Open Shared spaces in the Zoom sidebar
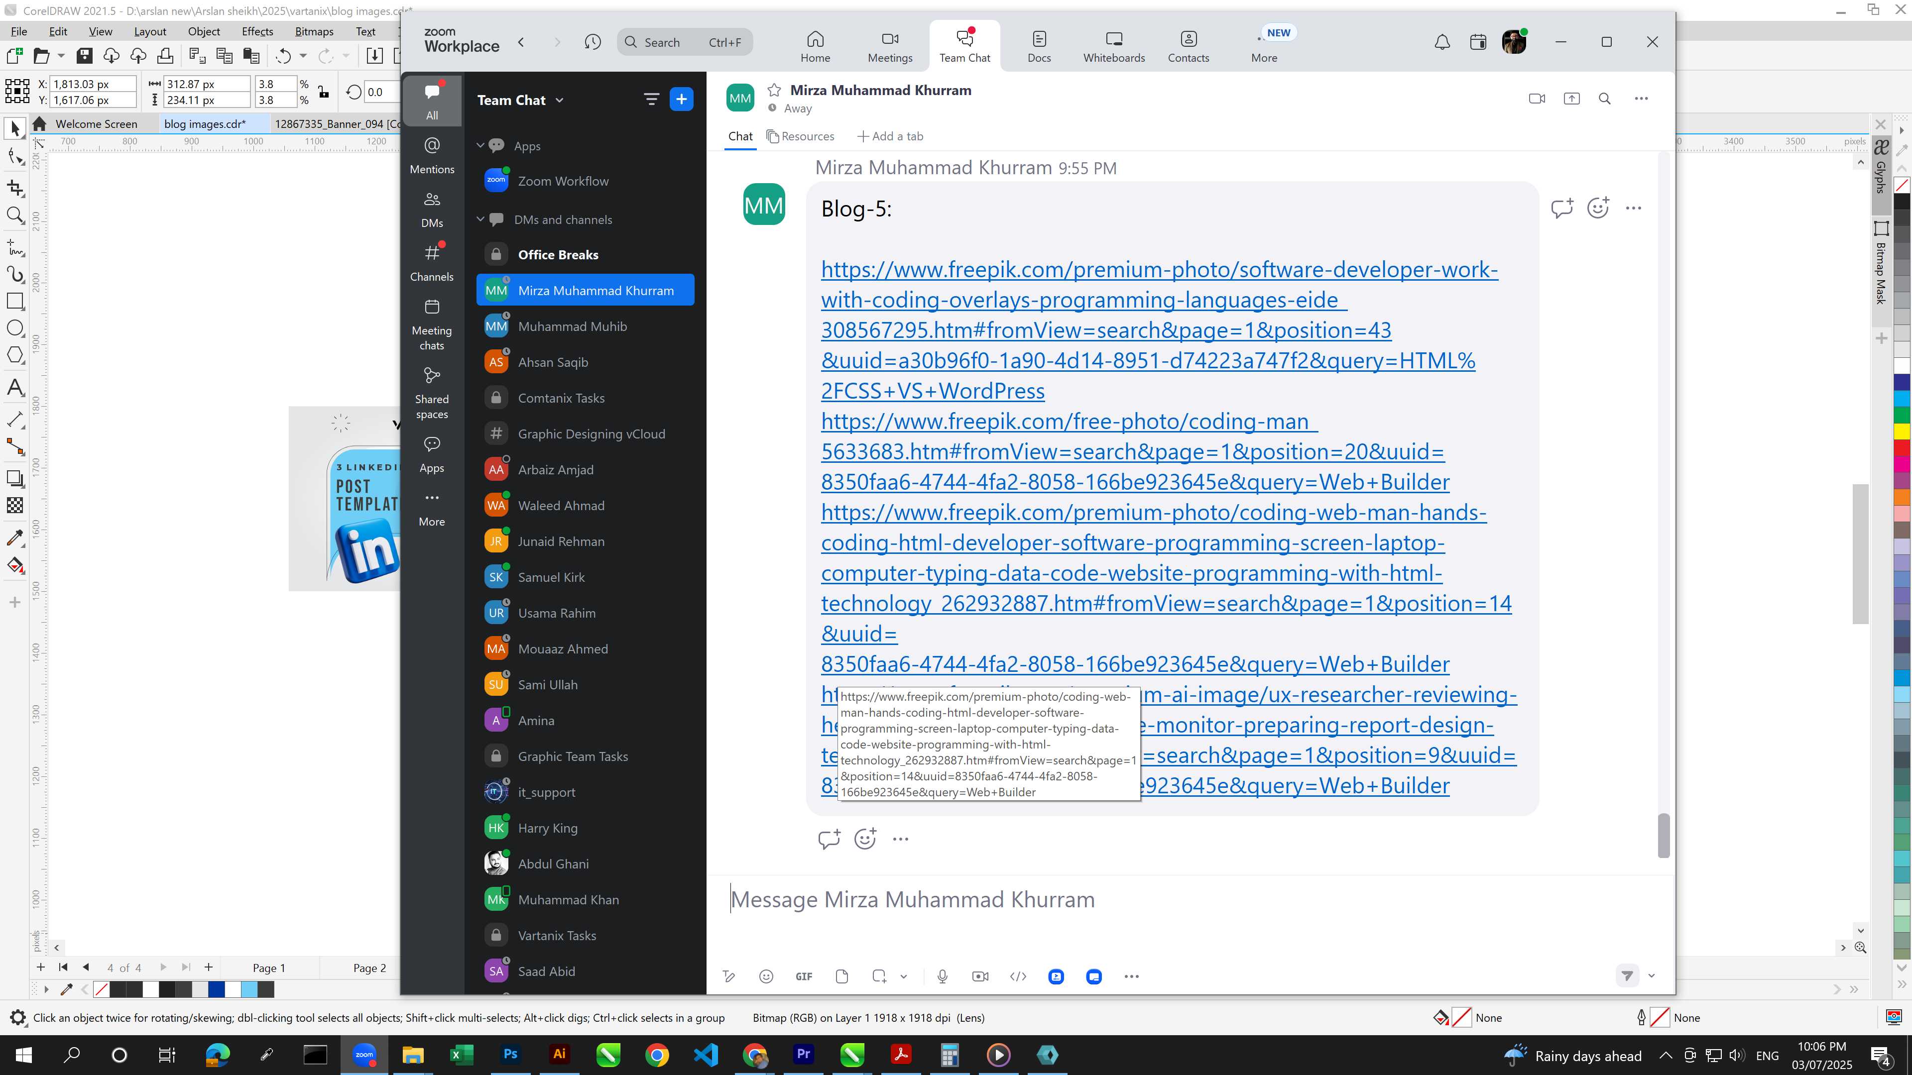Screen dimensions: 1912x1075 click(432, 393)
